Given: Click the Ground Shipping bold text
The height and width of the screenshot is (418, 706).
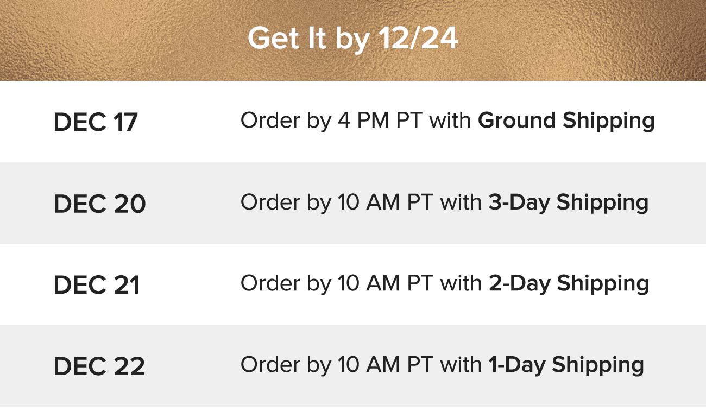Looking at the screenshot, I should coord(566,121).
